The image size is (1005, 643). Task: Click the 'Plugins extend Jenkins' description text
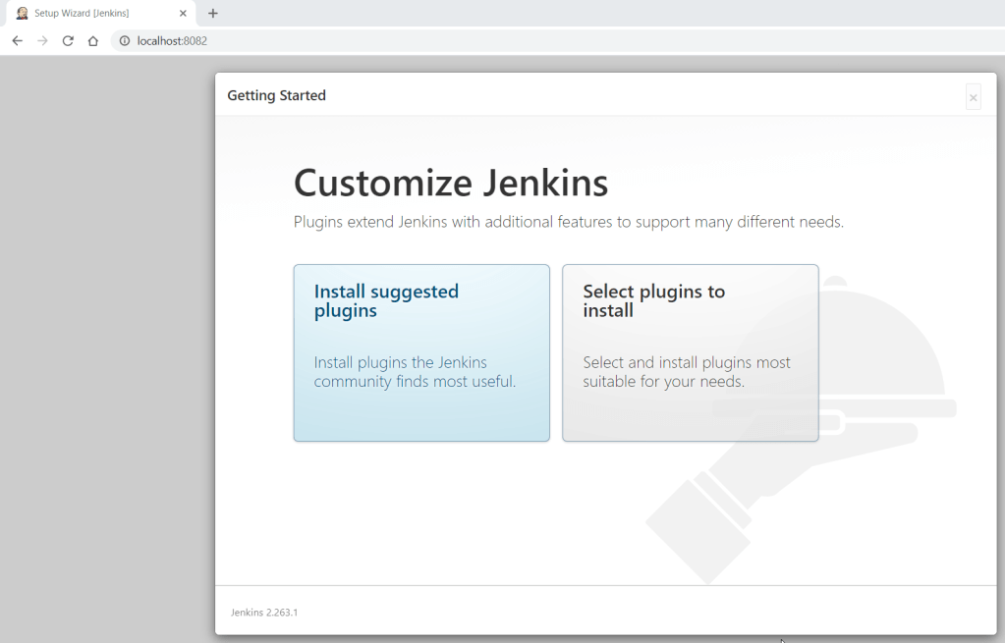568,222
